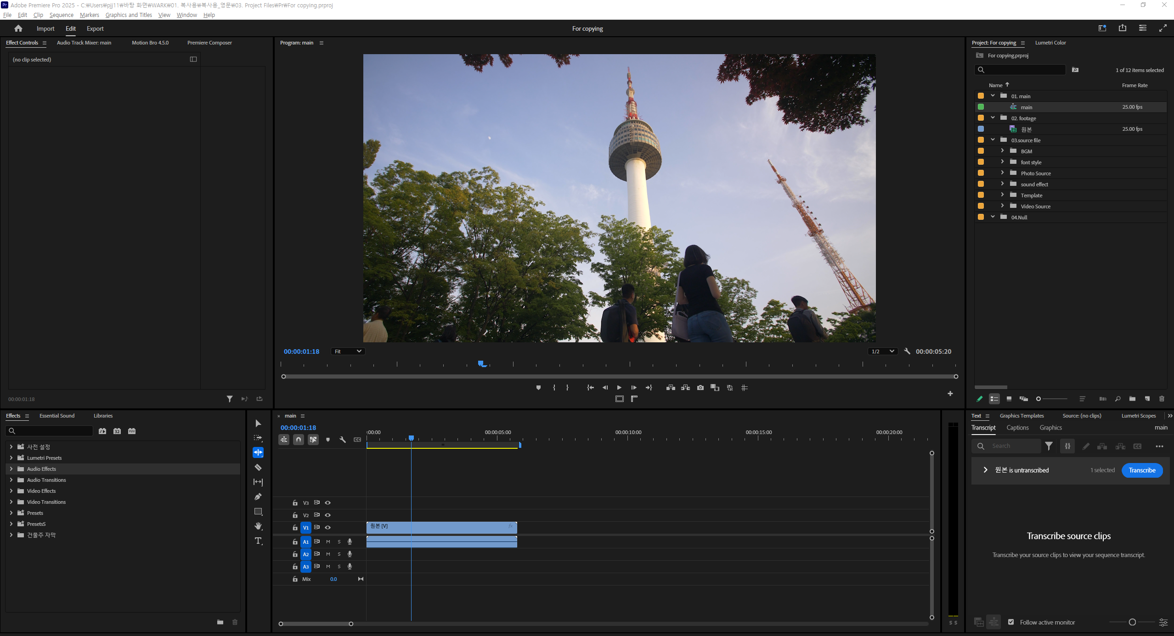Toggle V1 track output eye icon
Image resolution: width=1174 pixels, height=636 pixels.
pos(328,528)
